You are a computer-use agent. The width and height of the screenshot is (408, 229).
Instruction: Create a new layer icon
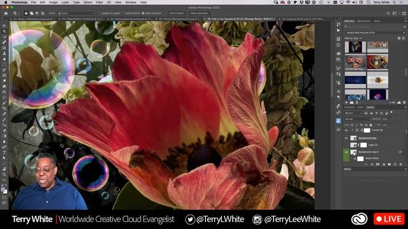pos(395,164)
